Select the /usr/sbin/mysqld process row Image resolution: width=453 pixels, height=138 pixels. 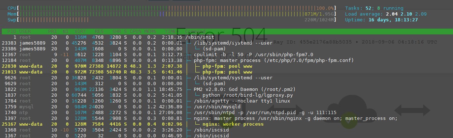[x=226, y=107]
